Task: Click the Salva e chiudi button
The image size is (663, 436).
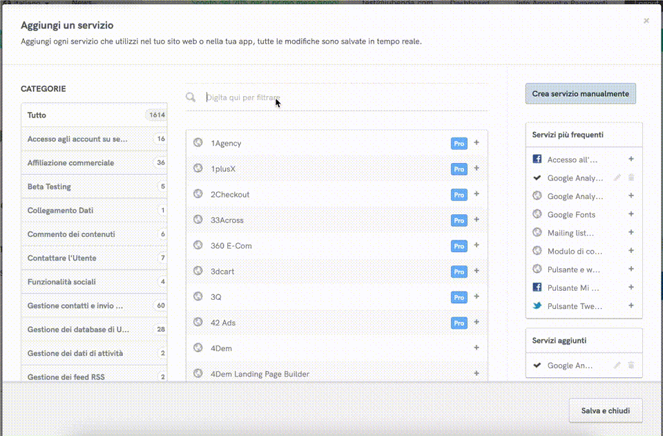Action: click(605, 410)
